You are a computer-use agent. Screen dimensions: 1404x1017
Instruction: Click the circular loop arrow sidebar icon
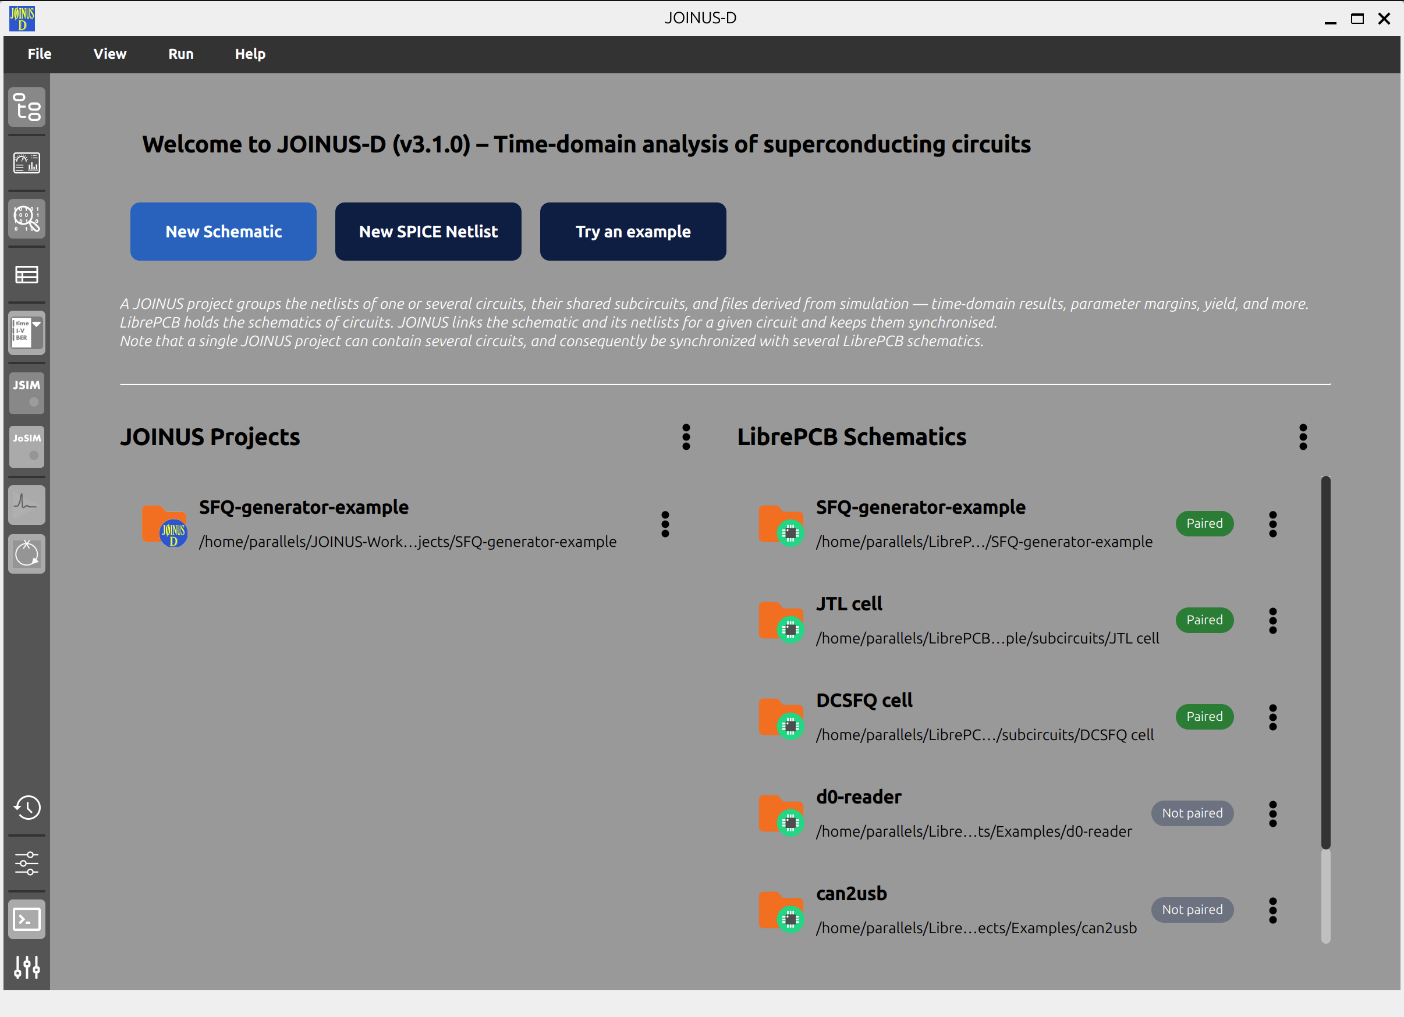click(x=27, y=554)
